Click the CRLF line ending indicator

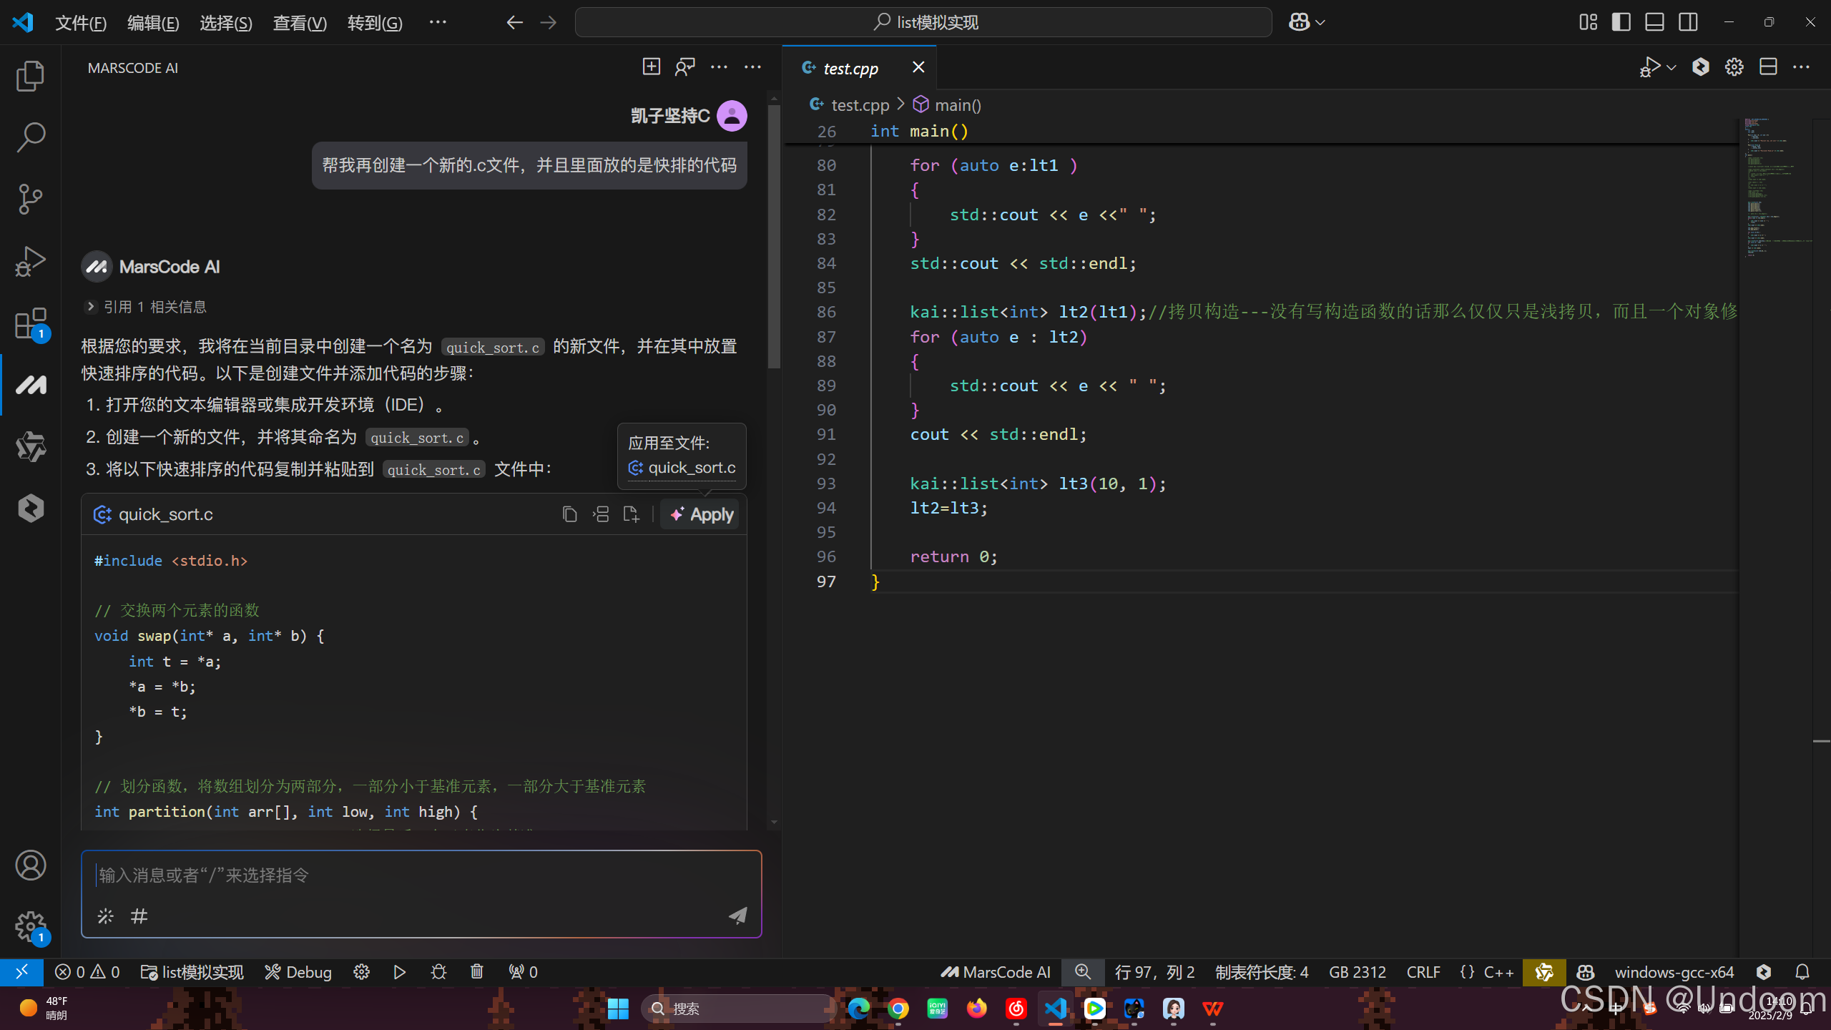[1423, 972]
